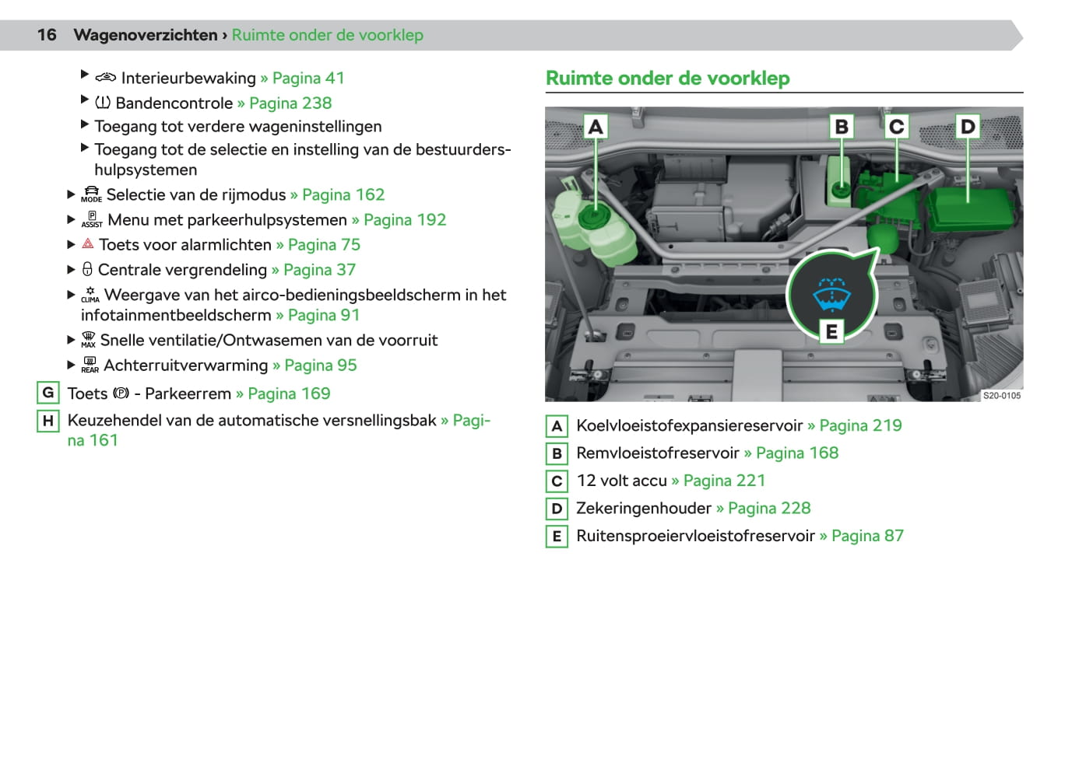Open link Pagina 41 for Interieurbewaking
Image resolution: width=1079 pixels, height=766 pixels.
302,78
